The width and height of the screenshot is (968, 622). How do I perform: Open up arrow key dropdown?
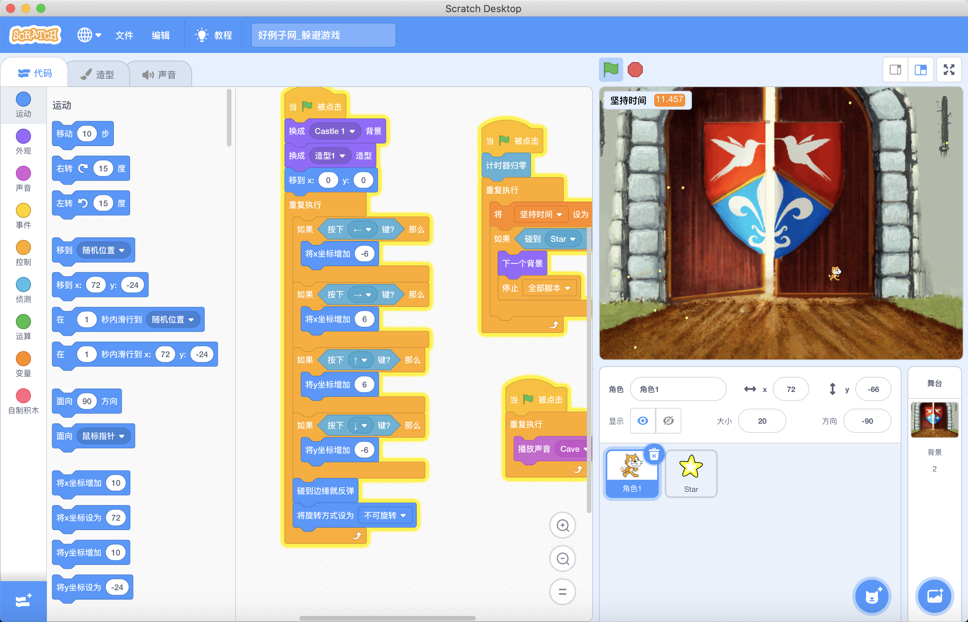coord(360,360)
